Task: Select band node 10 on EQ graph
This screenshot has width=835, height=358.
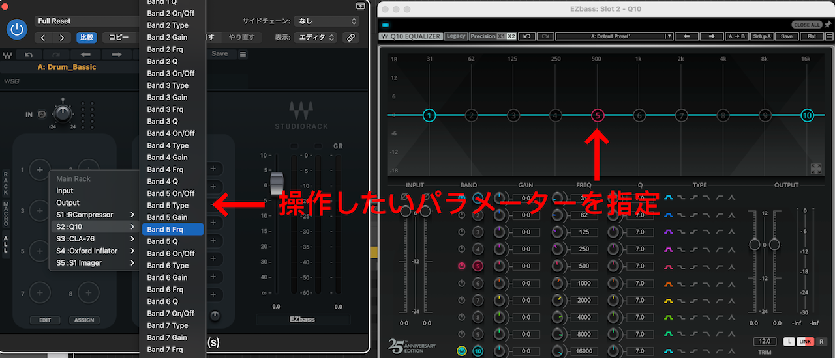Action: [807, 116]
